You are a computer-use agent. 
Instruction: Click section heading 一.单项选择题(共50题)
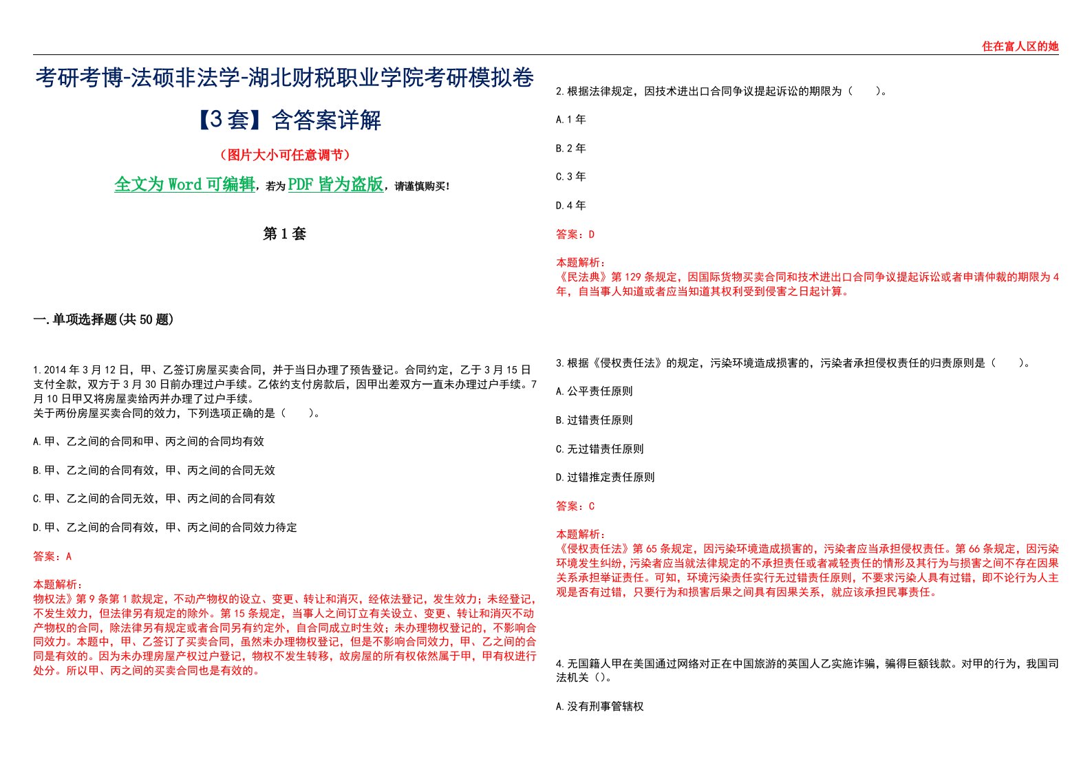(x=103, y=319)
